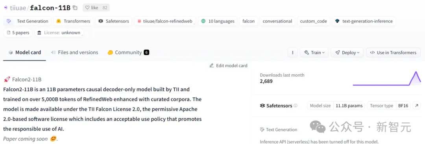The width and height of the screenshot is (425, 144).
Task: Expand the 10 languages tag
Action: (218, 21)
